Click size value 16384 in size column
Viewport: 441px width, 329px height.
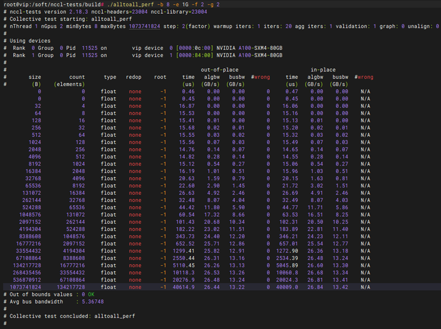pyautogui.click(x=33, y=172)
